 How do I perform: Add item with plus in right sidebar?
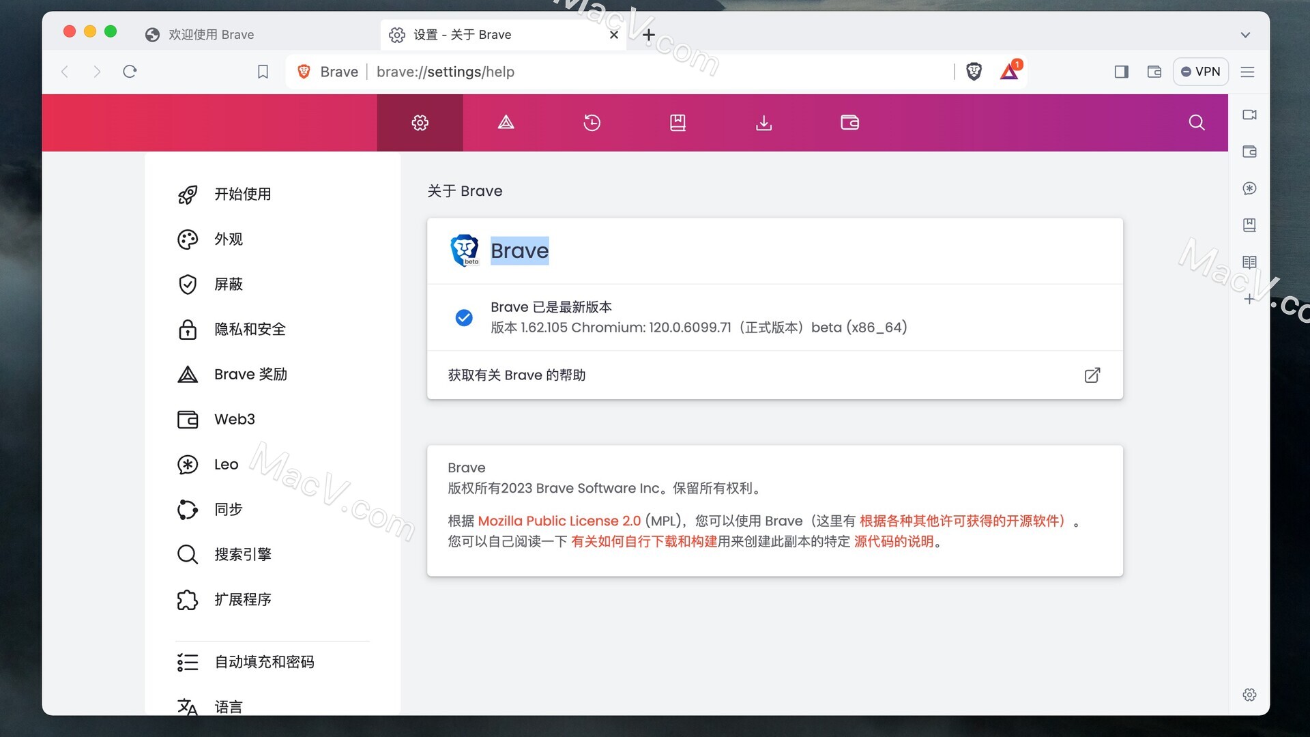[1249, 299]
